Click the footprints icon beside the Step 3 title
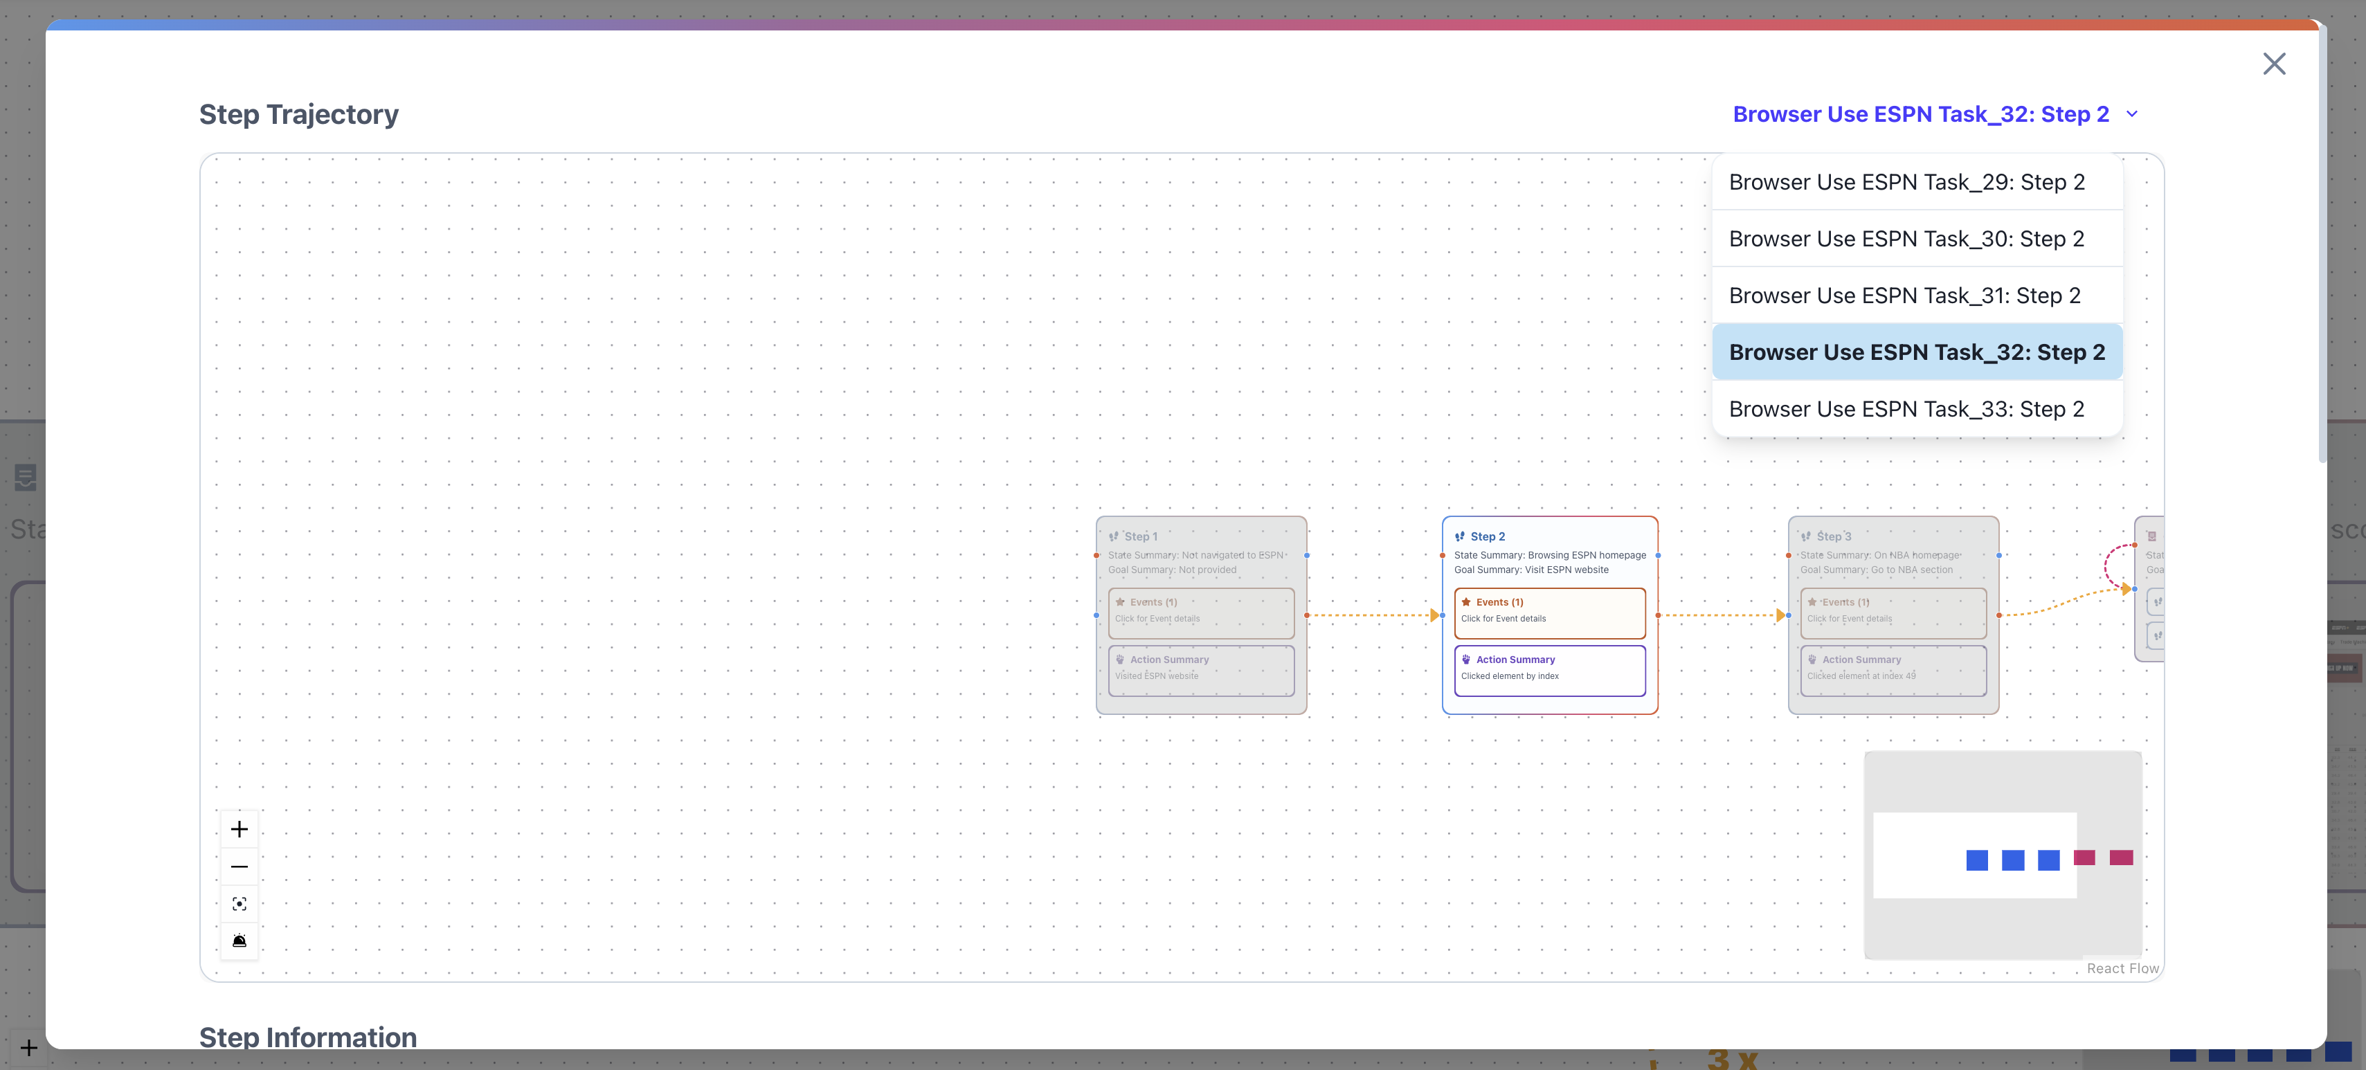The width and height of the screenshot is (2366, 1070). tap(1805, 536)
